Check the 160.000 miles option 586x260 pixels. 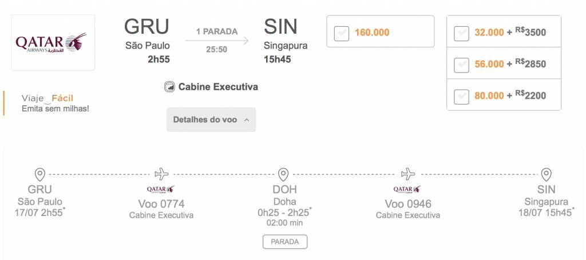(342, 33)
